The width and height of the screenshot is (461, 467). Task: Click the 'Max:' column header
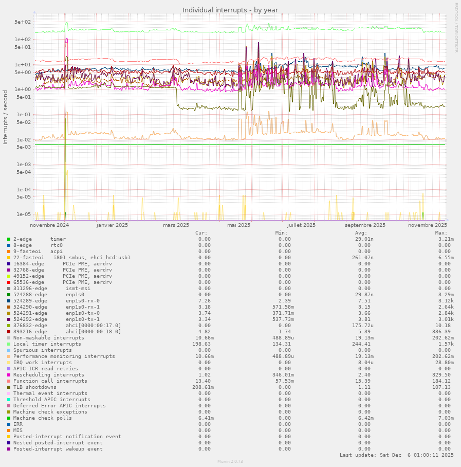tap(441, 232)
